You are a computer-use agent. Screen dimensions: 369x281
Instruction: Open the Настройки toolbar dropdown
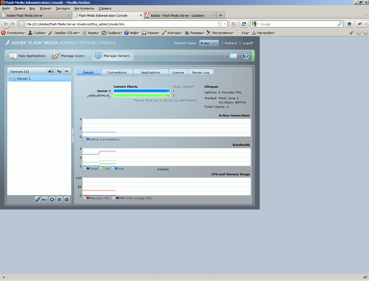(x=263, y=33)
